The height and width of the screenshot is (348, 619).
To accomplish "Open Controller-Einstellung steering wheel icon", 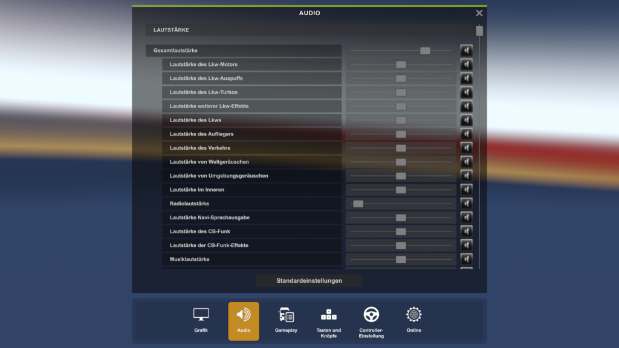I will pos(371,320).
